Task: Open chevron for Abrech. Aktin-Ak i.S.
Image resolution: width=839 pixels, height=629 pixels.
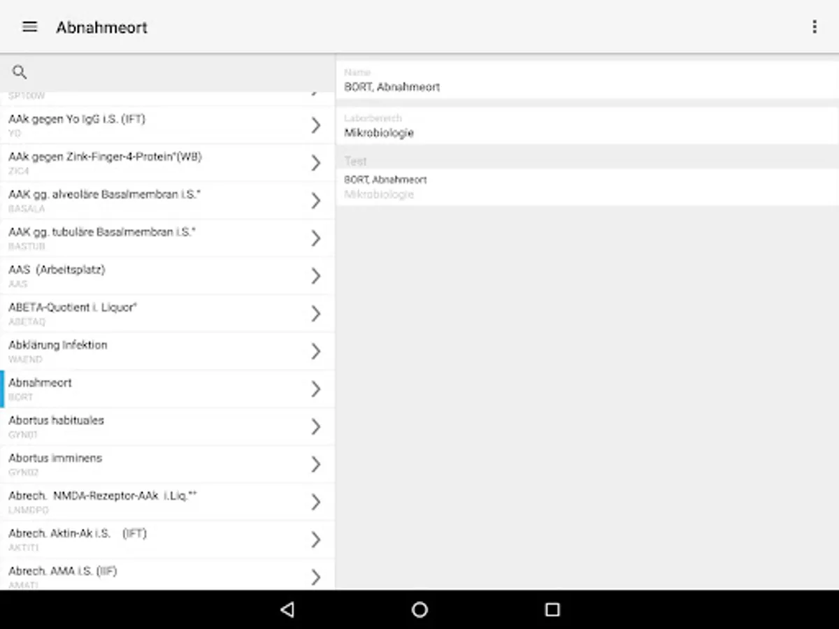Action: pyautogui.click(x=316, y=540)
